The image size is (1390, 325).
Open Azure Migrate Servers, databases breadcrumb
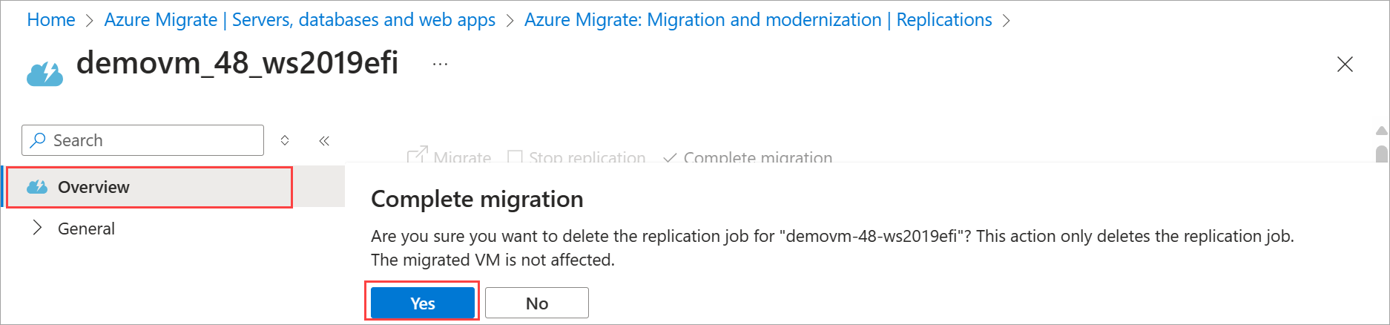point(300,20)
